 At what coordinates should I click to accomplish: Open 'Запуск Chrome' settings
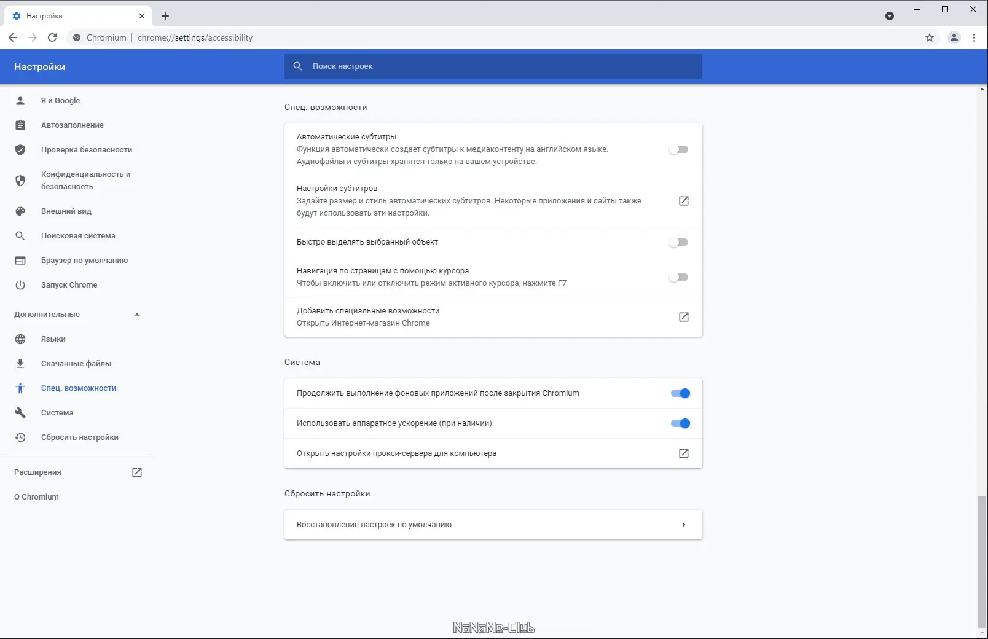click(68, 284)
